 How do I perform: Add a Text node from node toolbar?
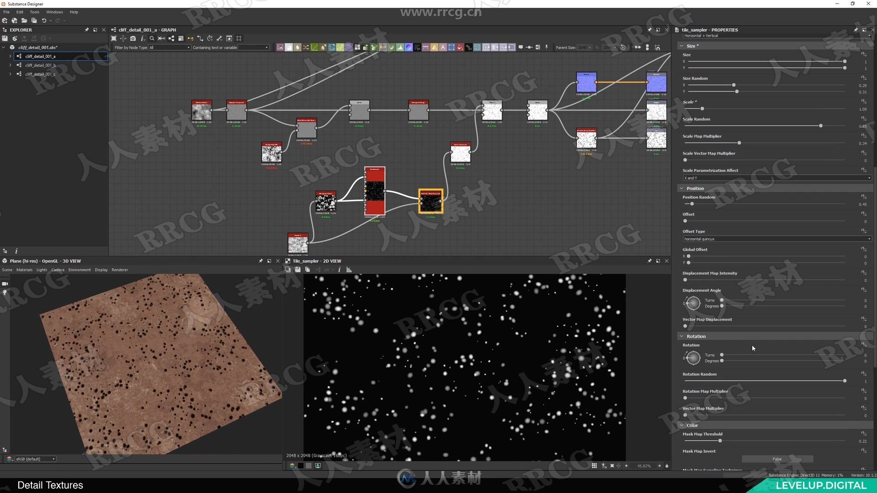point(443,47)
